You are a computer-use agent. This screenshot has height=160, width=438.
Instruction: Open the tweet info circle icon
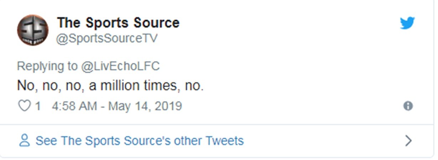408,106
